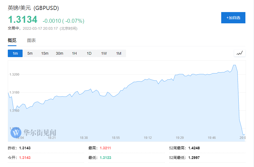Click the 18:55 time axis label

coord(116,138)
